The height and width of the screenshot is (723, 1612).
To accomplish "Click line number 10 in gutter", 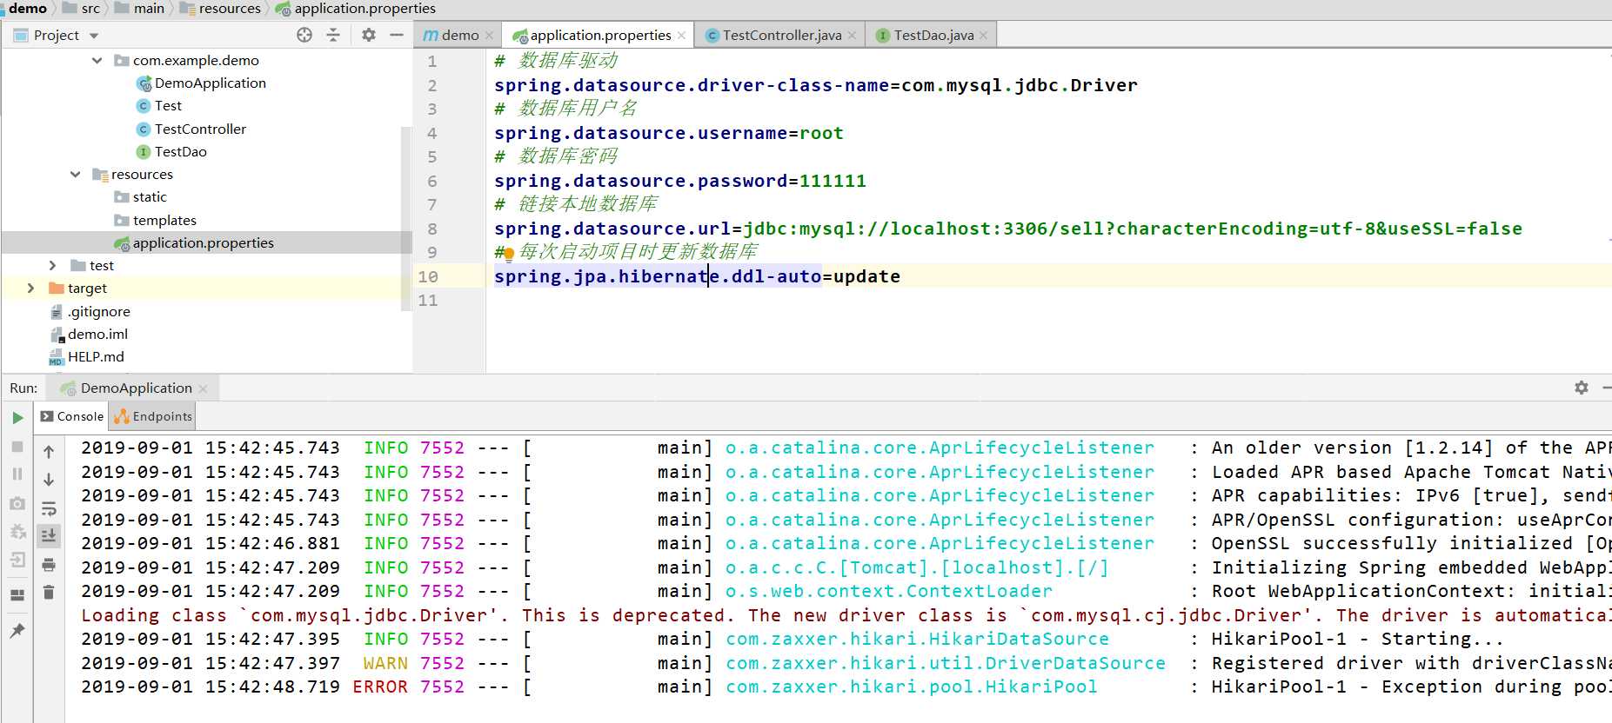I will point(428,276).
